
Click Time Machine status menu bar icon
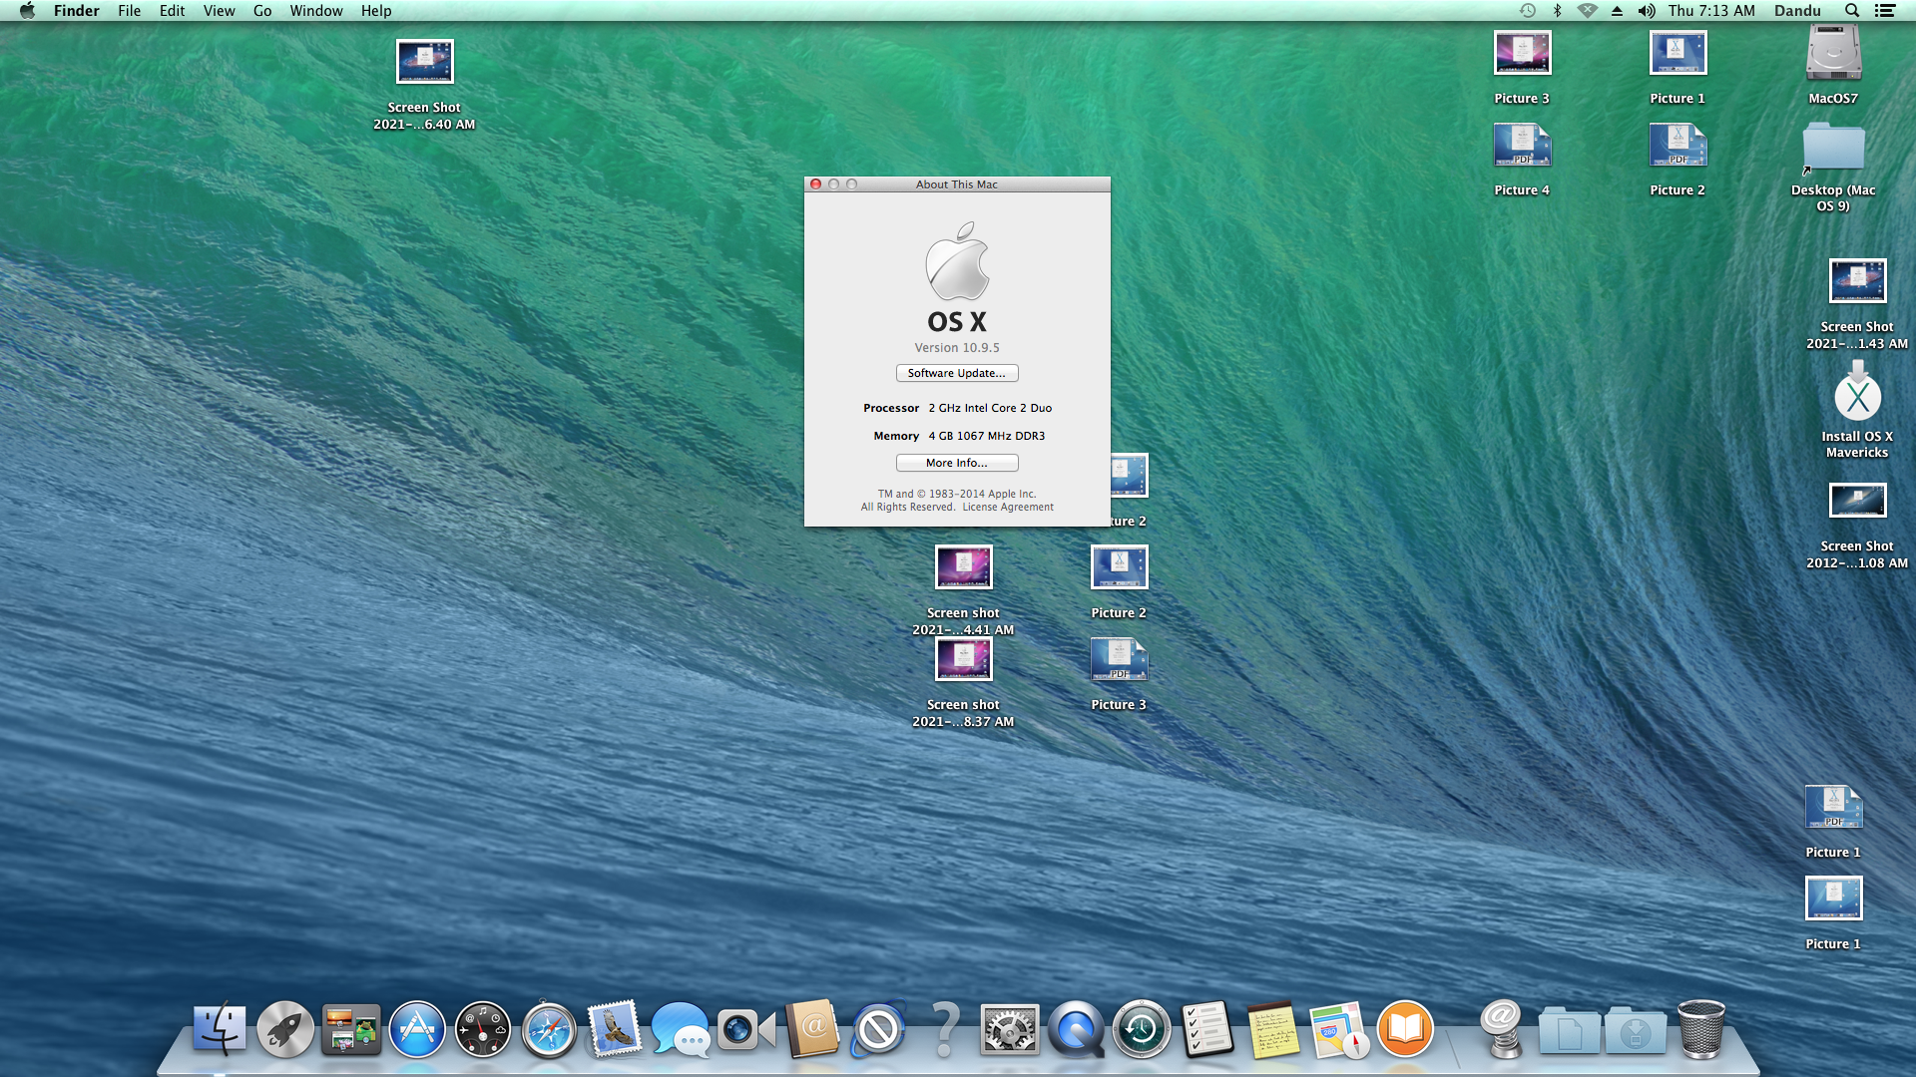pyautogui.click(x=1527, y=11)
